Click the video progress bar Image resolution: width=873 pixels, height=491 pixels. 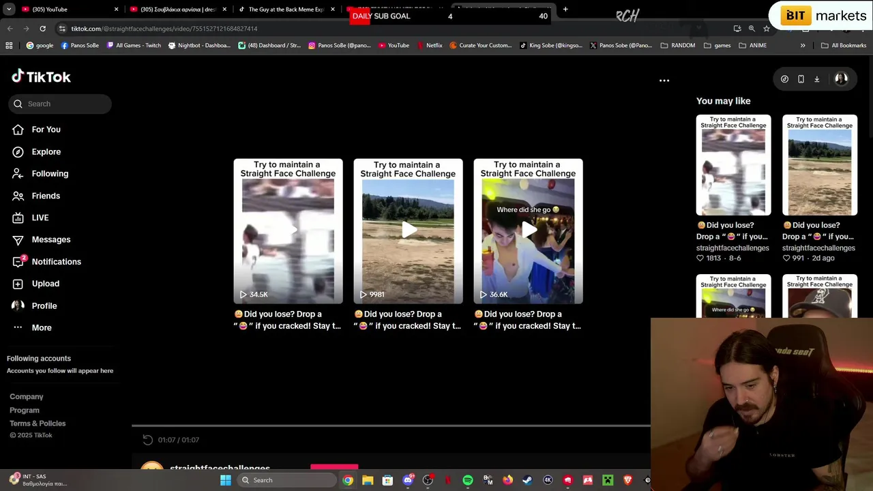[x=391, y=426]
